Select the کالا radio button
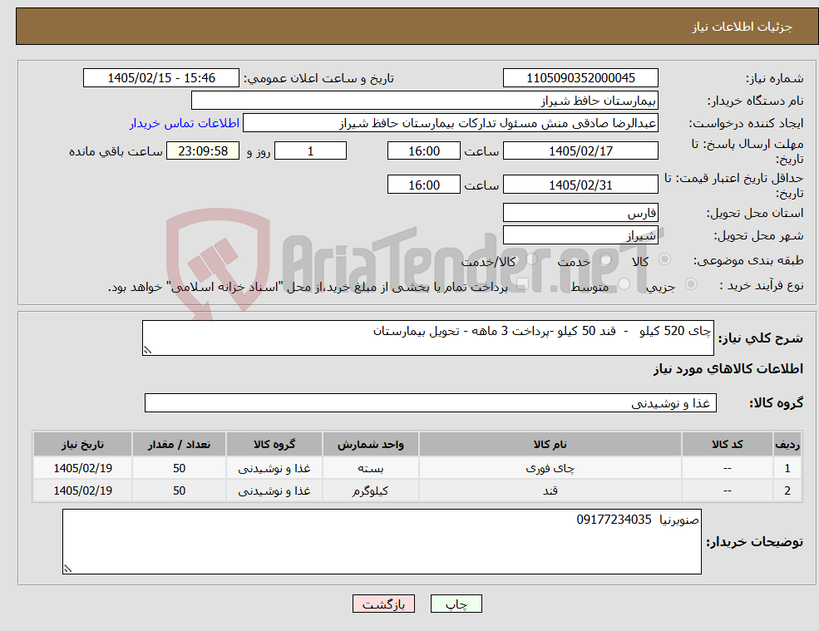This screenshot has height=631, width=819. (x=665, y=259)
